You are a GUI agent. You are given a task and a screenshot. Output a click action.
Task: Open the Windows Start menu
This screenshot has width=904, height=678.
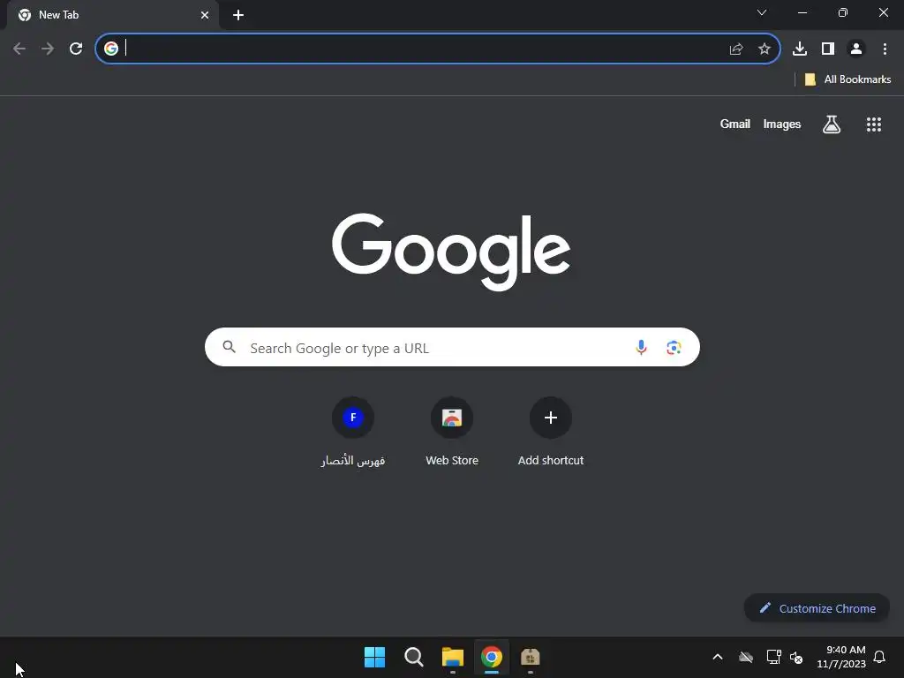coord(374,657)
